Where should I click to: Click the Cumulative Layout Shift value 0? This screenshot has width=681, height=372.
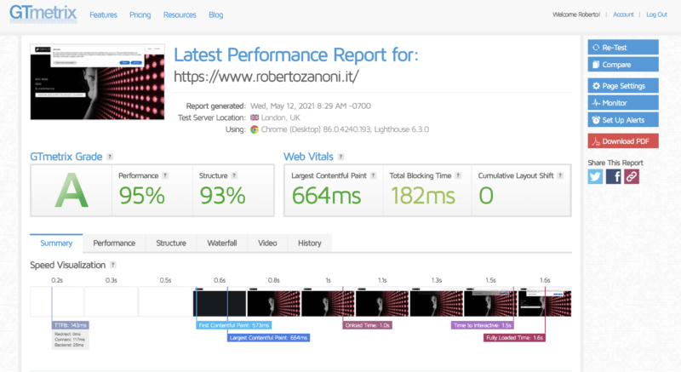486,196
